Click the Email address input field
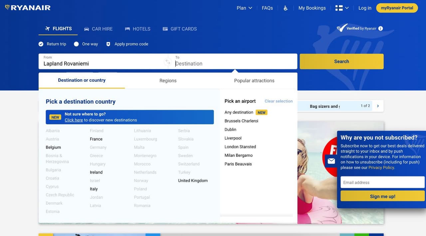Screen dimensions: 426x236 (x=382, y=182)
